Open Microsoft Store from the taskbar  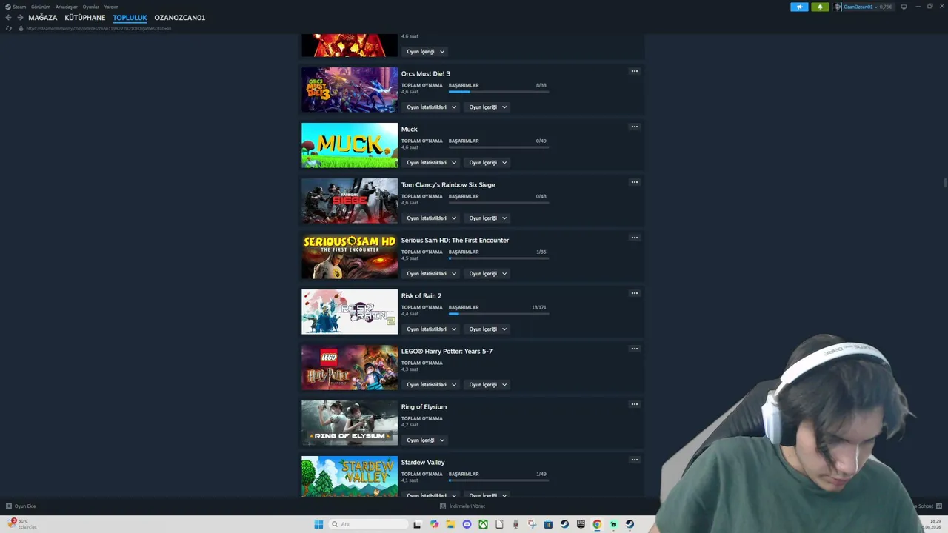click(548, 524)
